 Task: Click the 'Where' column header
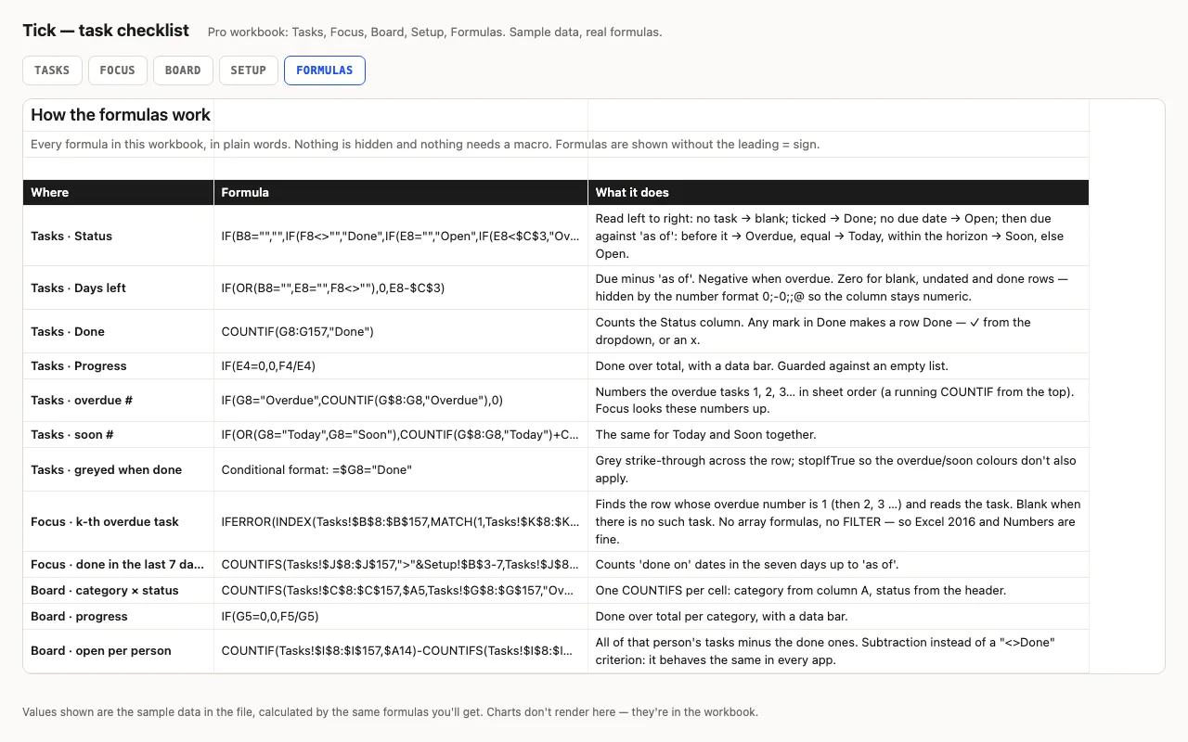pos(119,192)
